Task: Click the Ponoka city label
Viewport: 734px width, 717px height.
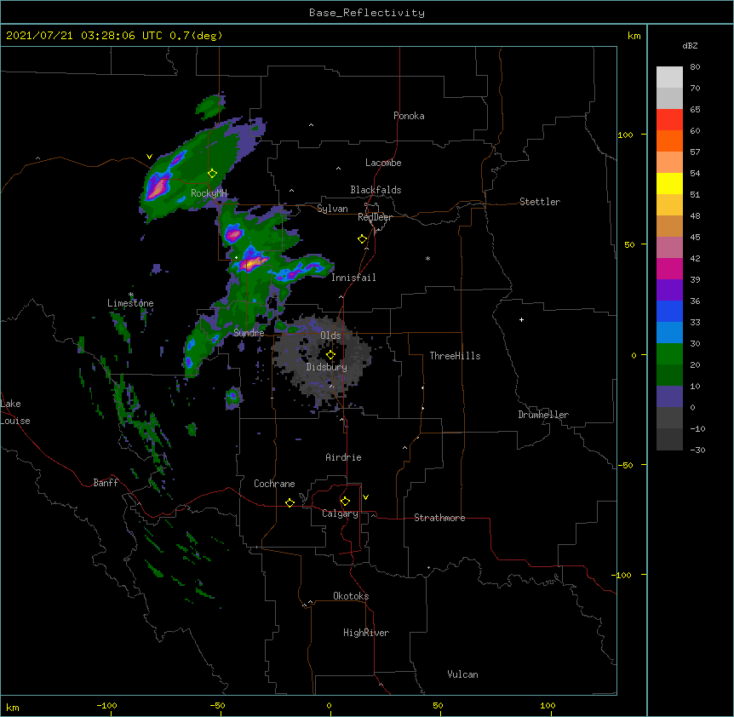Action: pyautogui.click(x=409, y=116)
